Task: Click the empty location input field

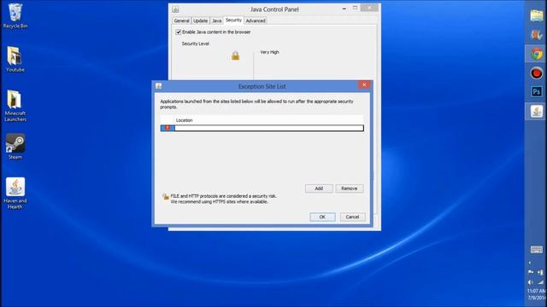Action: pos(269,128)
